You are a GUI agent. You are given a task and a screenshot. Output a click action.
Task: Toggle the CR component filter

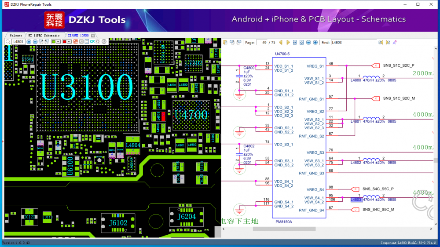click(92, 42)
